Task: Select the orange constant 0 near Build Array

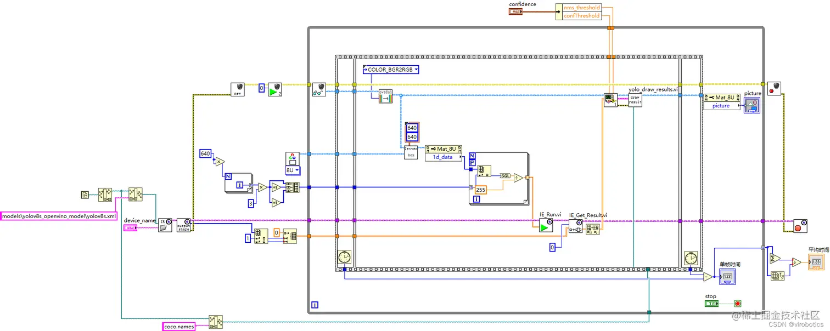Action: pos(277,232)
